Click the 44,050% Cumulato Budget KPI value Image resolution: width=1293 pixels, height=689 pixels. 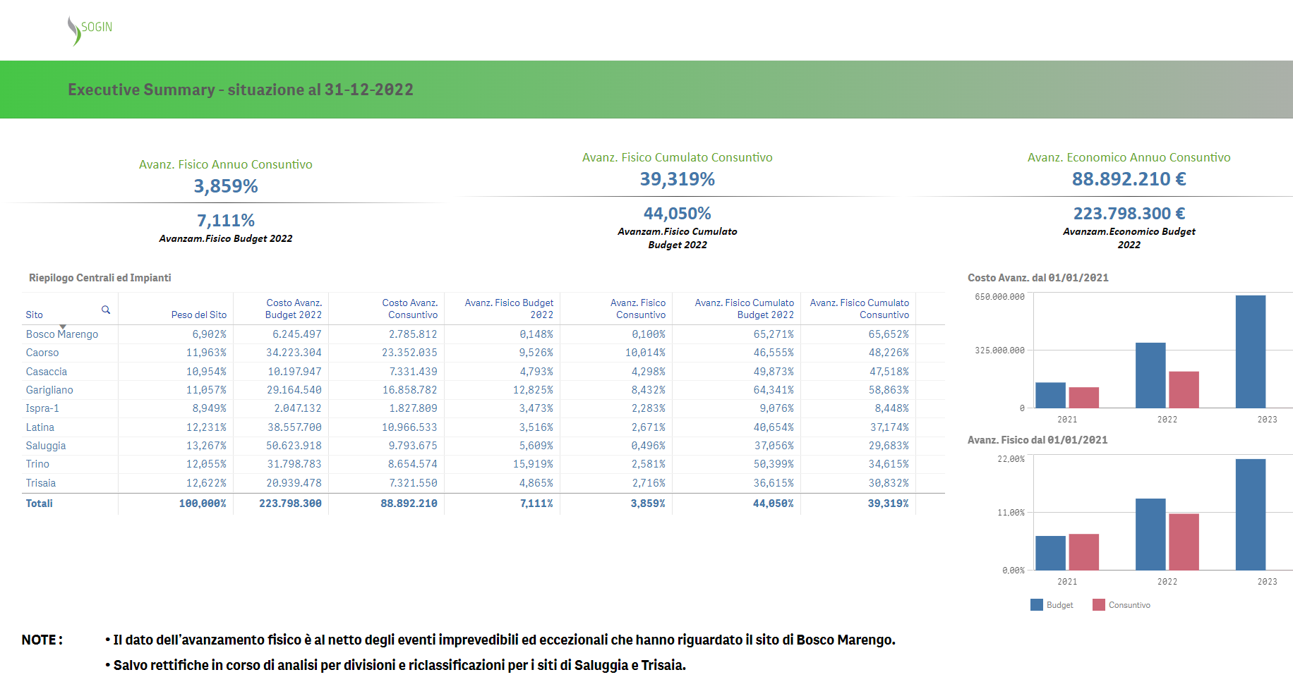[678, 214]
